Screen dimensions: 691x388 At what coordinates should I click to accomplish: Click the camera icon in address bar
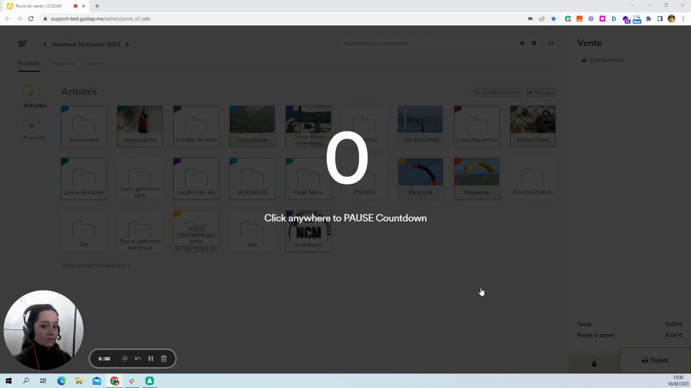(x=531, y=18)
